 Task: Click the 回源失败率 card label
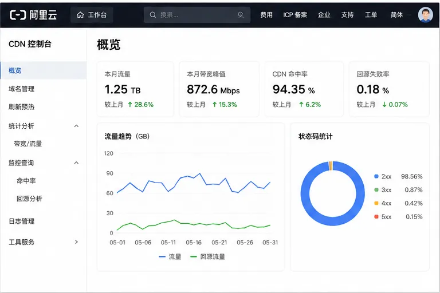pyautogui.click(x=373, y=74)
